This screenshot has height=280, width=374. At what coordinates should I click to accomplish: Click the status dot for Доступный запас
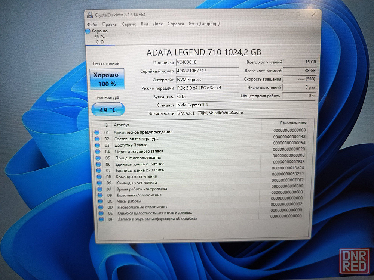[97, 145]
